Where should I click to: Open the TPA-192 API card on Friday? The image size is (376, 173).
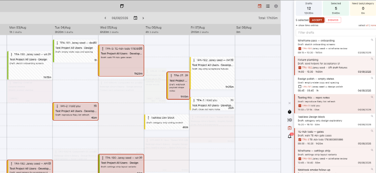pyautogui.click(x=212, y=73)
